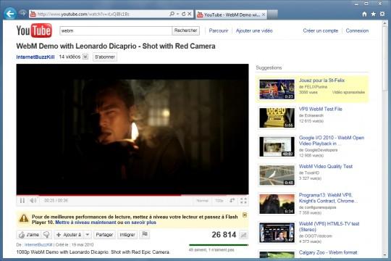The height and width of the screenshot is (261, 391).
Task: Refresh the page with the reload icon
Action: coord(183,14)
